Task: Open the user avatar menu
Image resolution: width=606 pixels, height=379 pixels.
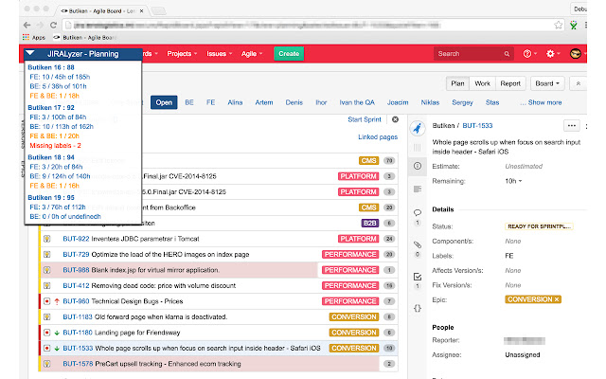Action: click(576, 54)
